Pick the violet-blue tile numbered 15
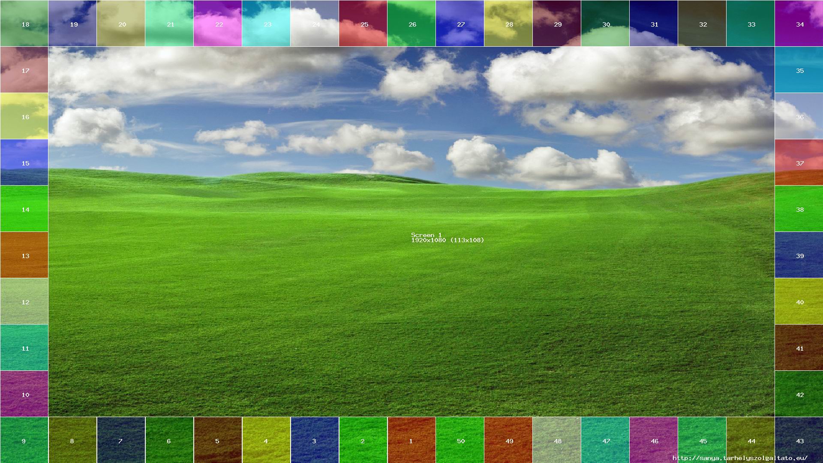Screen dimensions: 823x463 (x=24, y=162)
